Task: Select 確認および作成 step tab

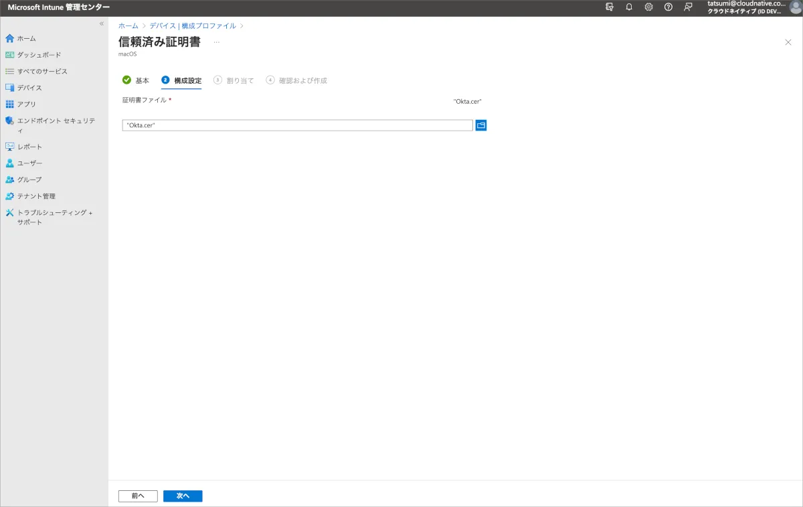Action: [296, 80]
